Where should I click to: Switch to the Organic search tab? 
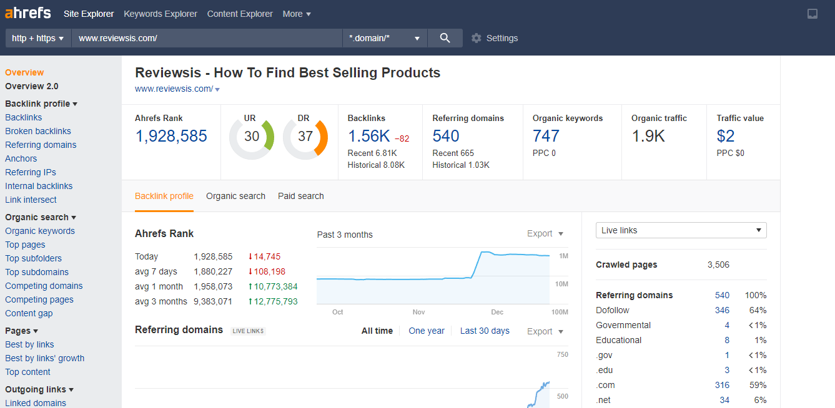(x=235, y=196)
